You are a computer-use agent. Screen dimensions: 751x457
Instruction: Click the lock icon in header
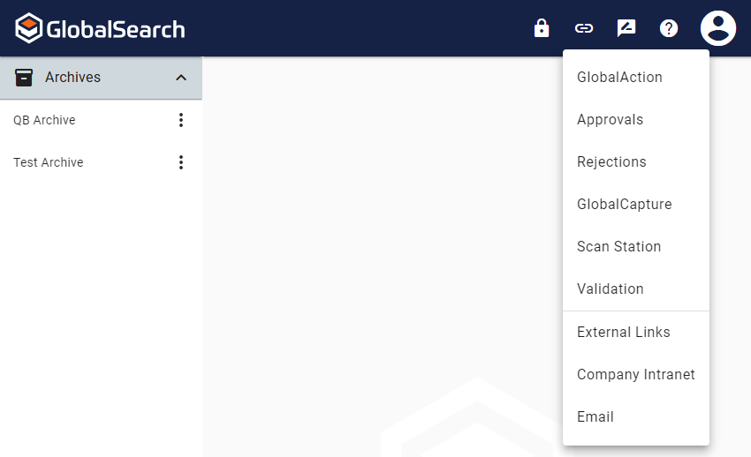(x=542, y=28)
